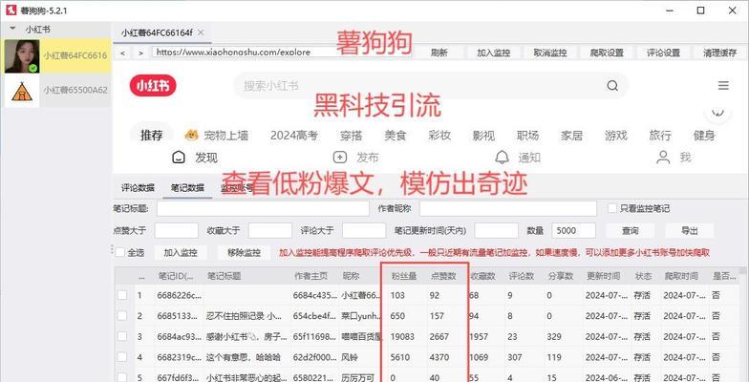Sort by 点赞数 column header

pos(444,276)
